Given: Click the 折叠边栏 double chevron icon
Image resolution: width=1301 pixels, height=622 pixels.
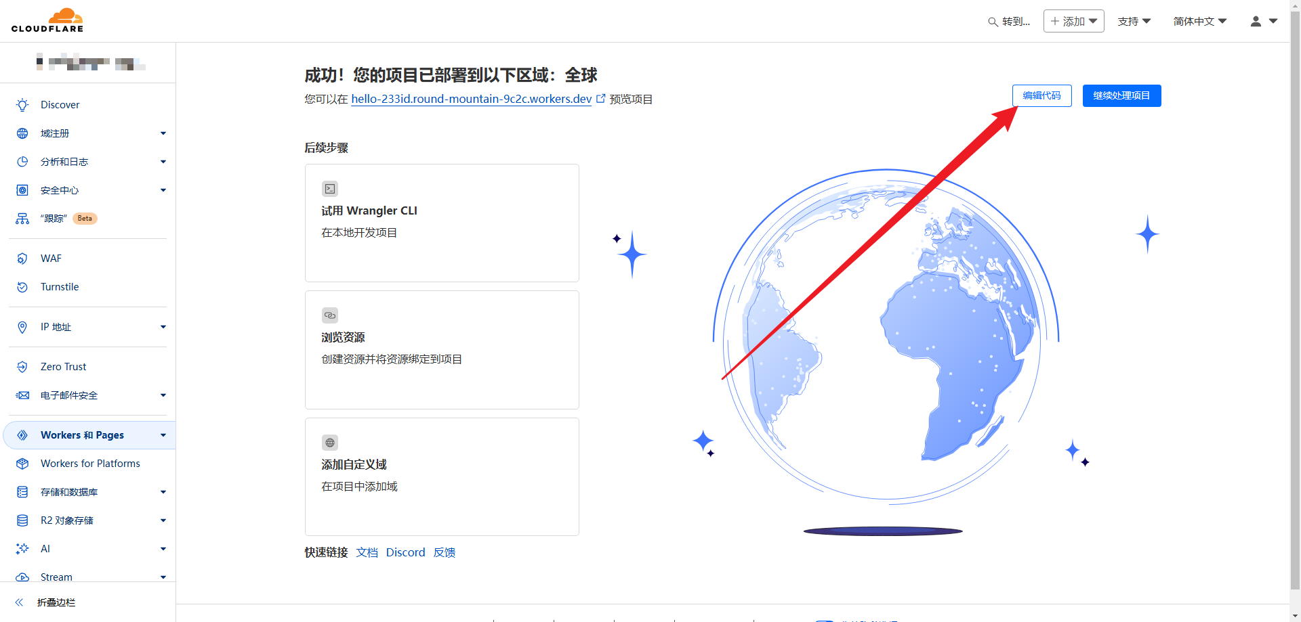Looking at the screenshot, I should (x=20, y=602).
